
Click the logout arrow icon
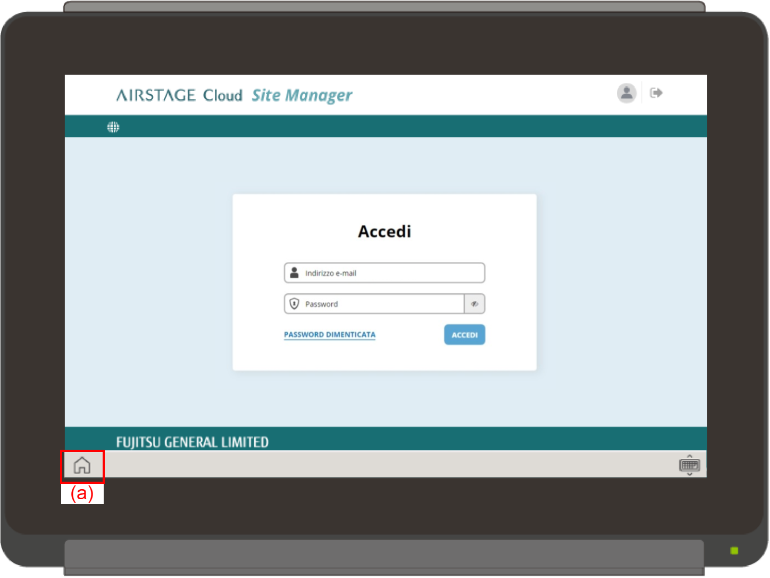(656, 93)
